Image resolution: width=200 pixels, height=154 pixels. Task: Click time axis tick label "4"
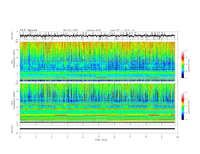pos(83,137)
